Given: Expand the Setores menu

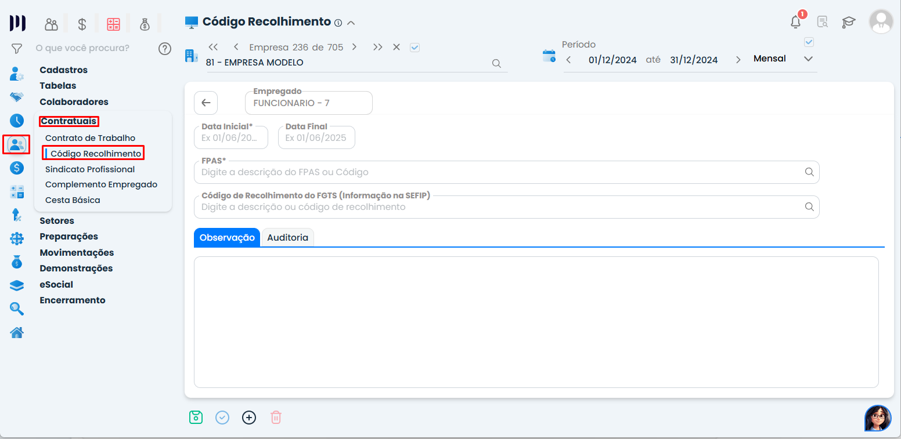Looking at the screenshot, I should [x=57, y=221].
